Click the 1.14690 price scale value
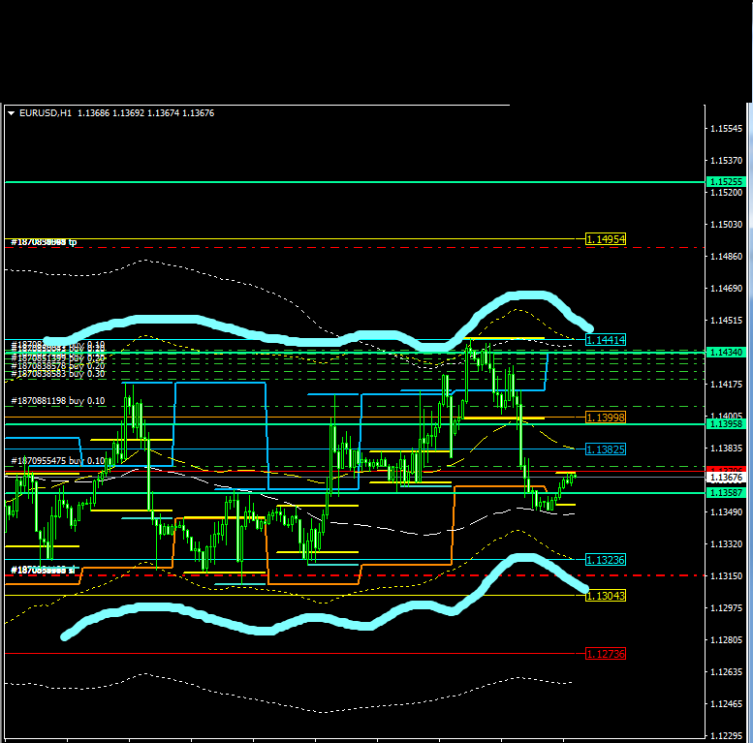The height and width of the screenshot is (743, 753). (x=726, y=289)
